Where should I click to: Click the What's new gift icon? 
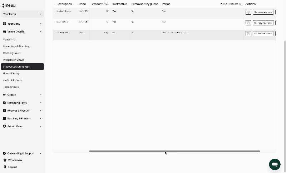point(5,160)
